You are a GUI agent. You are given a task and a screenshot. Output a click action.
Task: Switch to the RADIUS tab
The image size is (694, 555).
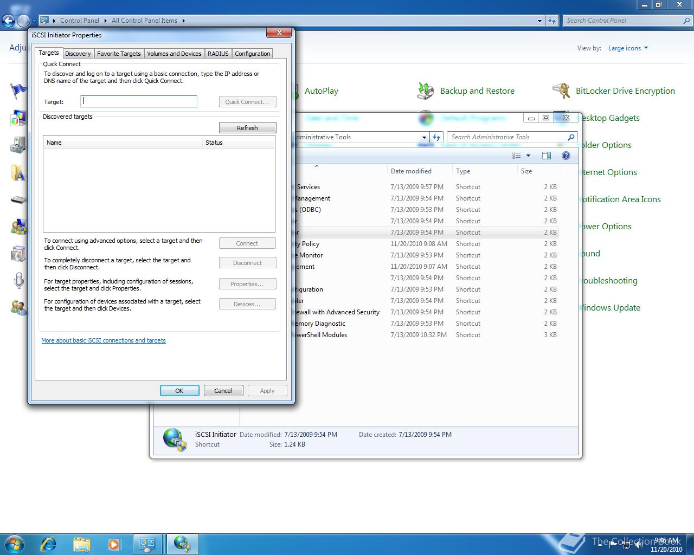(218, 54)
